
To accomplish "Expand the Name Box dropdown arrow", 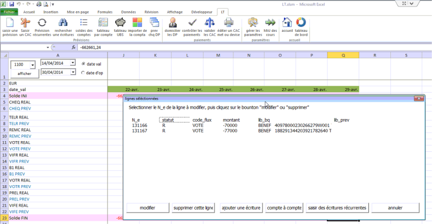I will (x=48, y=47).
